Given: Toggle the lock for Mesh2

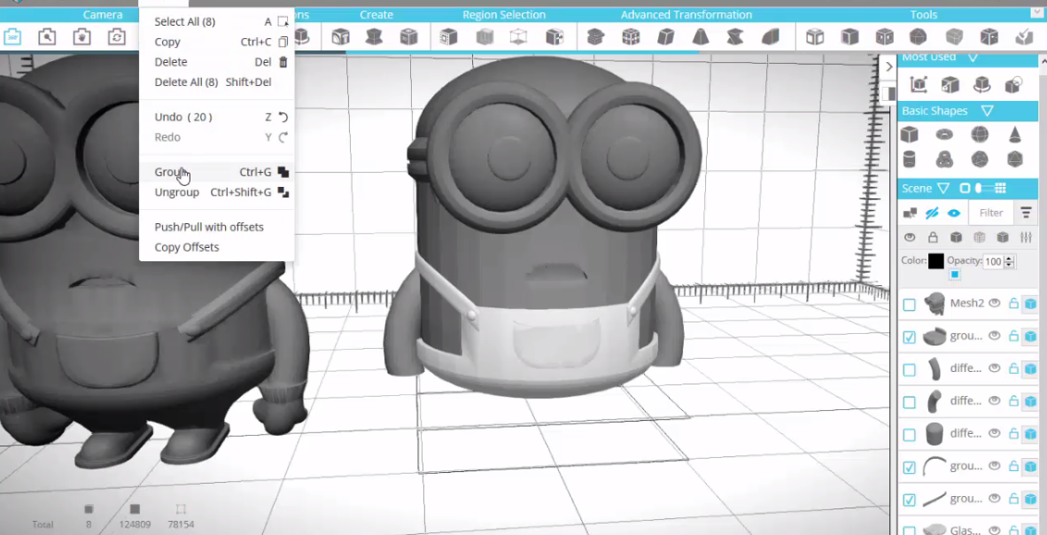Looking at the screenshot, I should [1013, 303].
